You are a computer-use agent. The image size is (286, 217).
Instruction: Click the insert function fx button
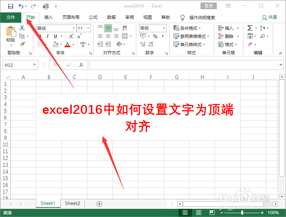tap(81, 65)
